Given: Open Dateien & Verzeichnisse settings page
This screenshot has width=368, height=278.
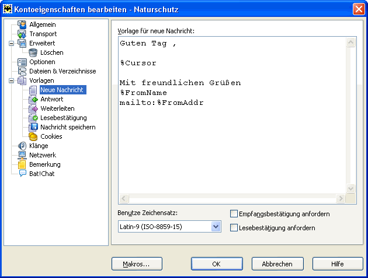Looking at the screenshot, I should pos(63,71).
